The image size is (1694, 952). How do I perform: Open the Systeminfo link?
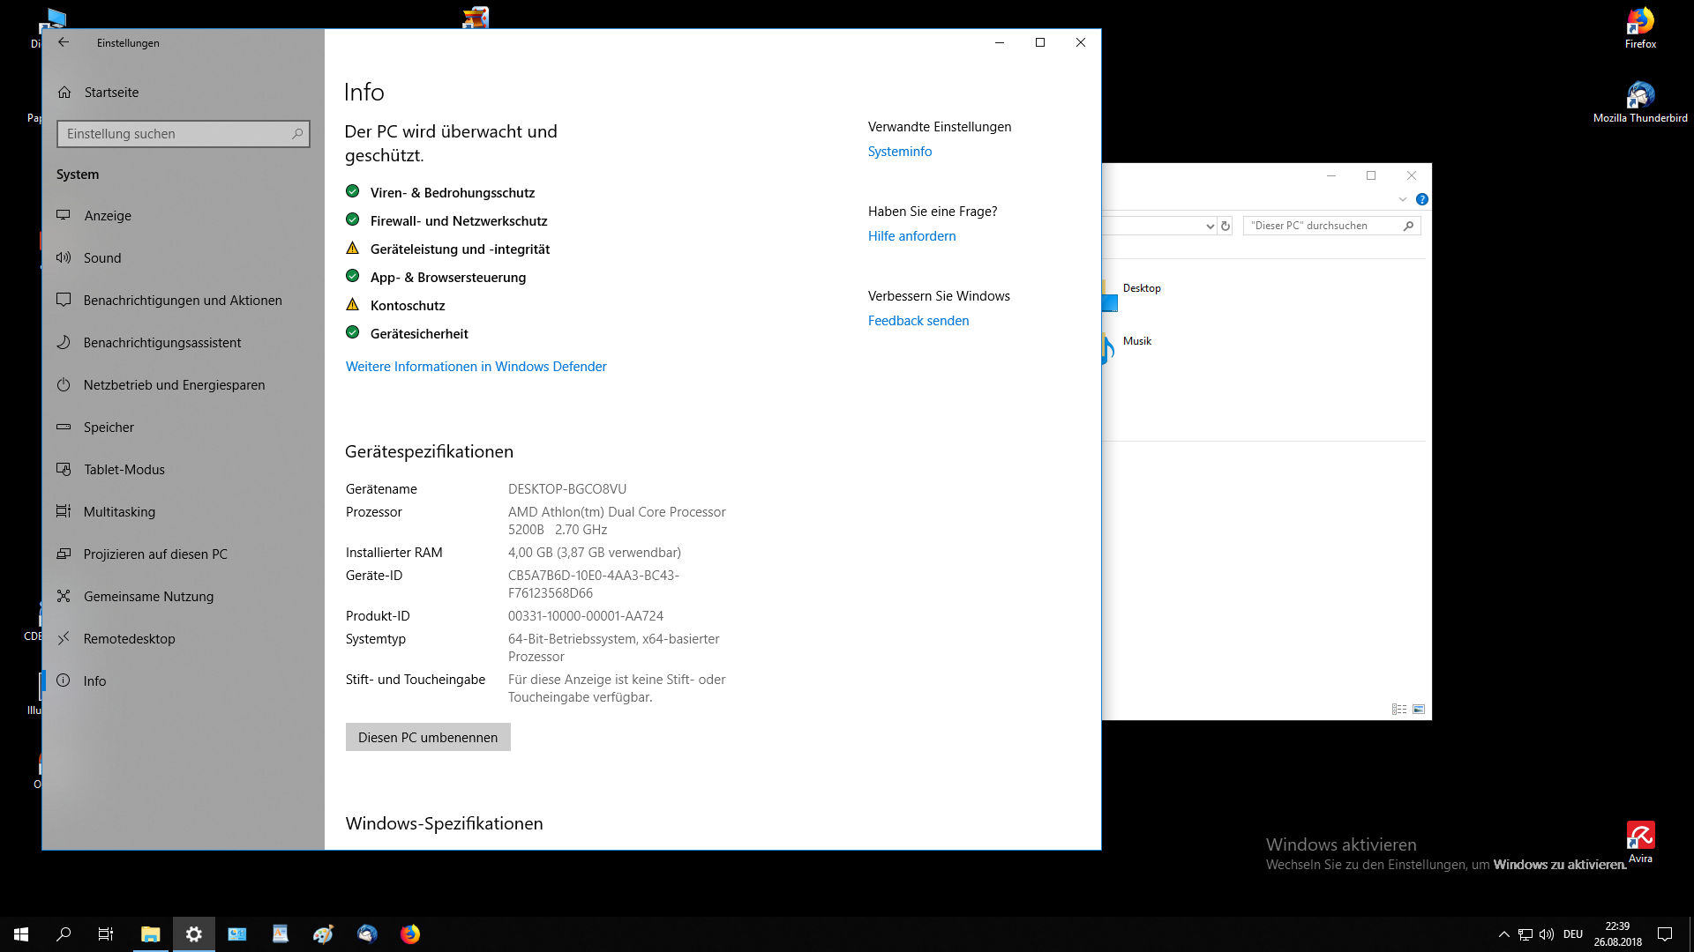point(899,152)
